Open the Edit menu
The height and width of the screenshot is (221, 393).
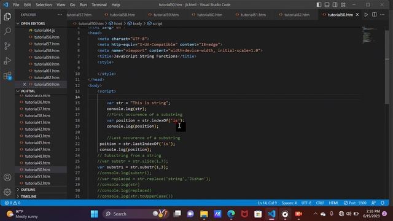tap(27, 5)
